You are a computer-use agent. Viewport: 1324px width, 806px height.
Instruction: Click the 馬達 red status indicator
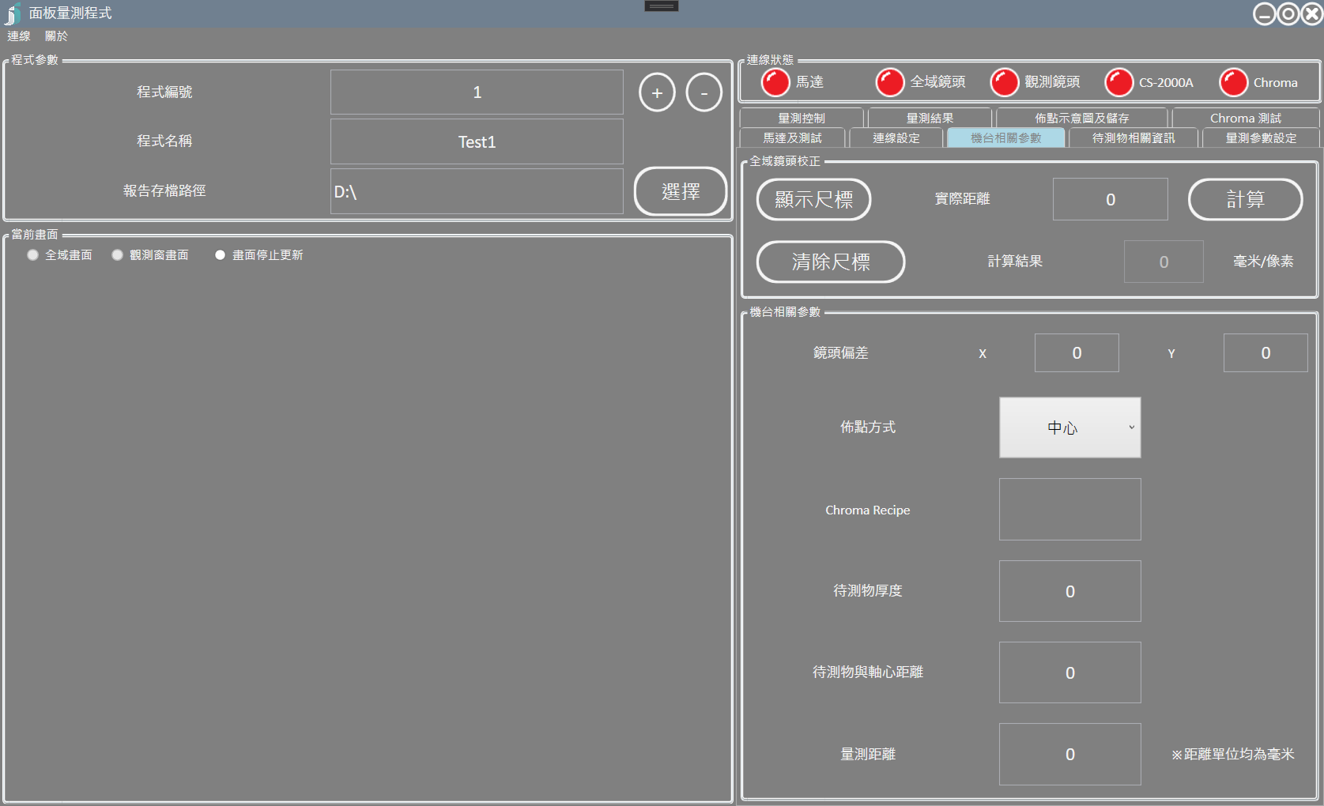click(x=775, y=82)
